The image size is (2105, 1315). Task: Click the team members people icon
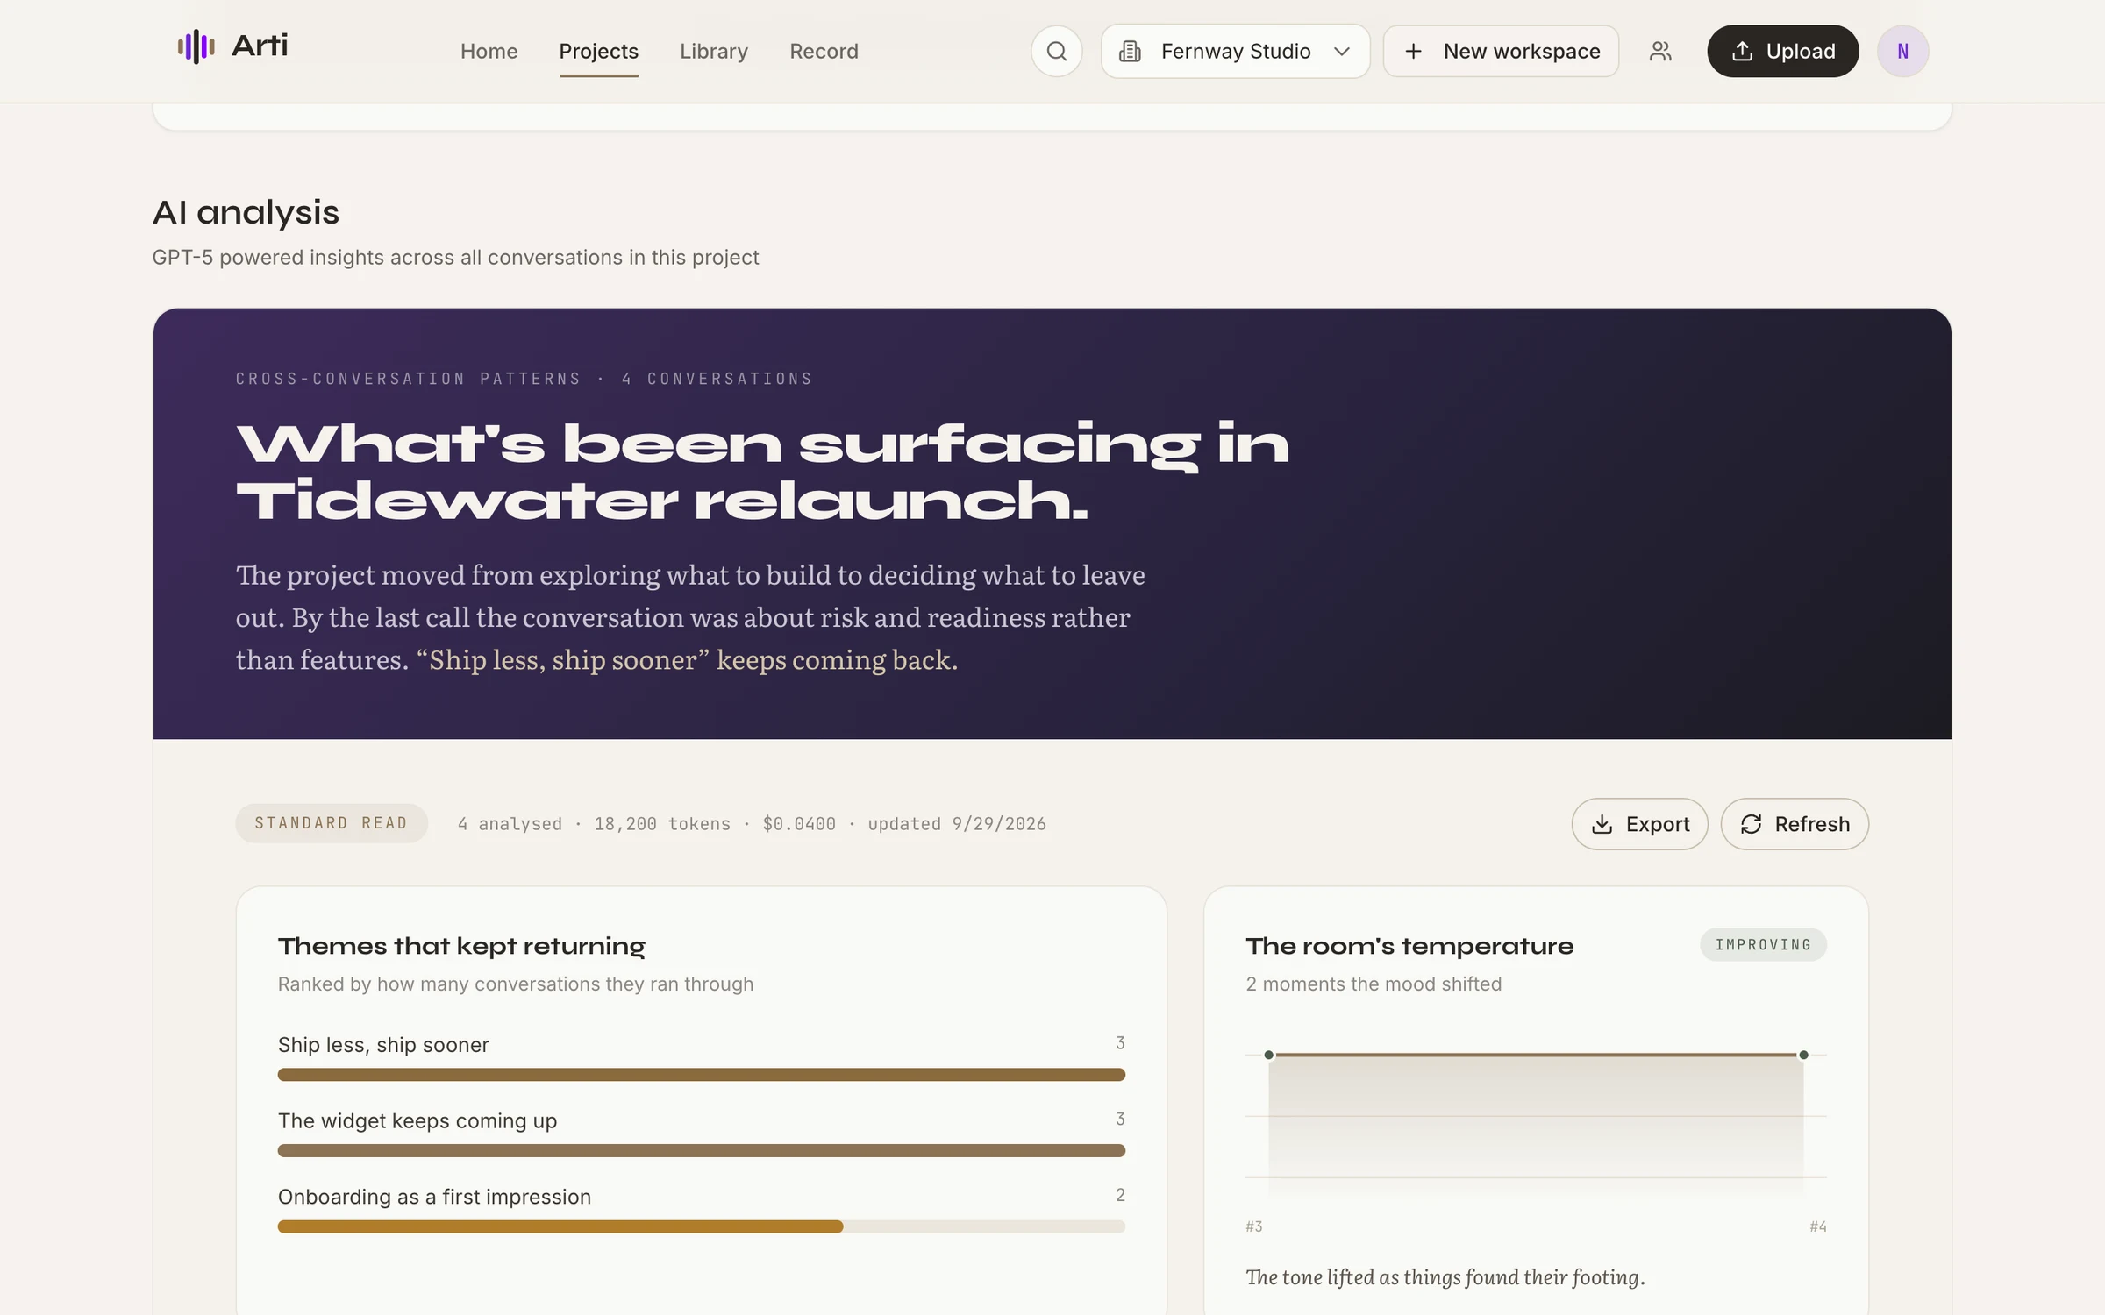[1660, 51]
